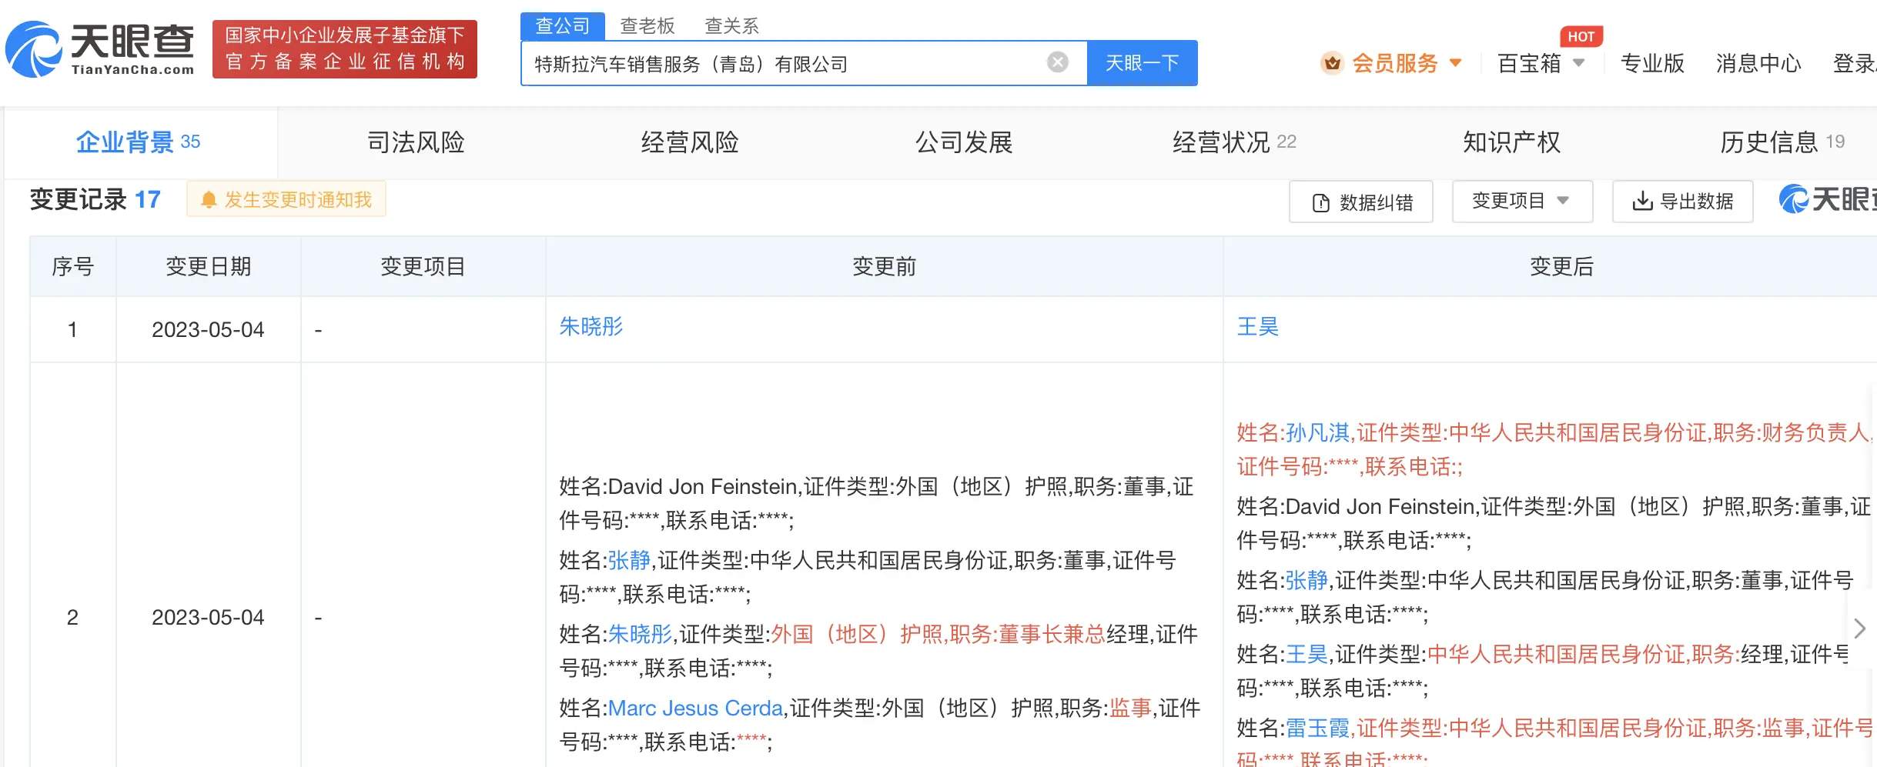Click the 变更前 column header

(x=885, y=266)
